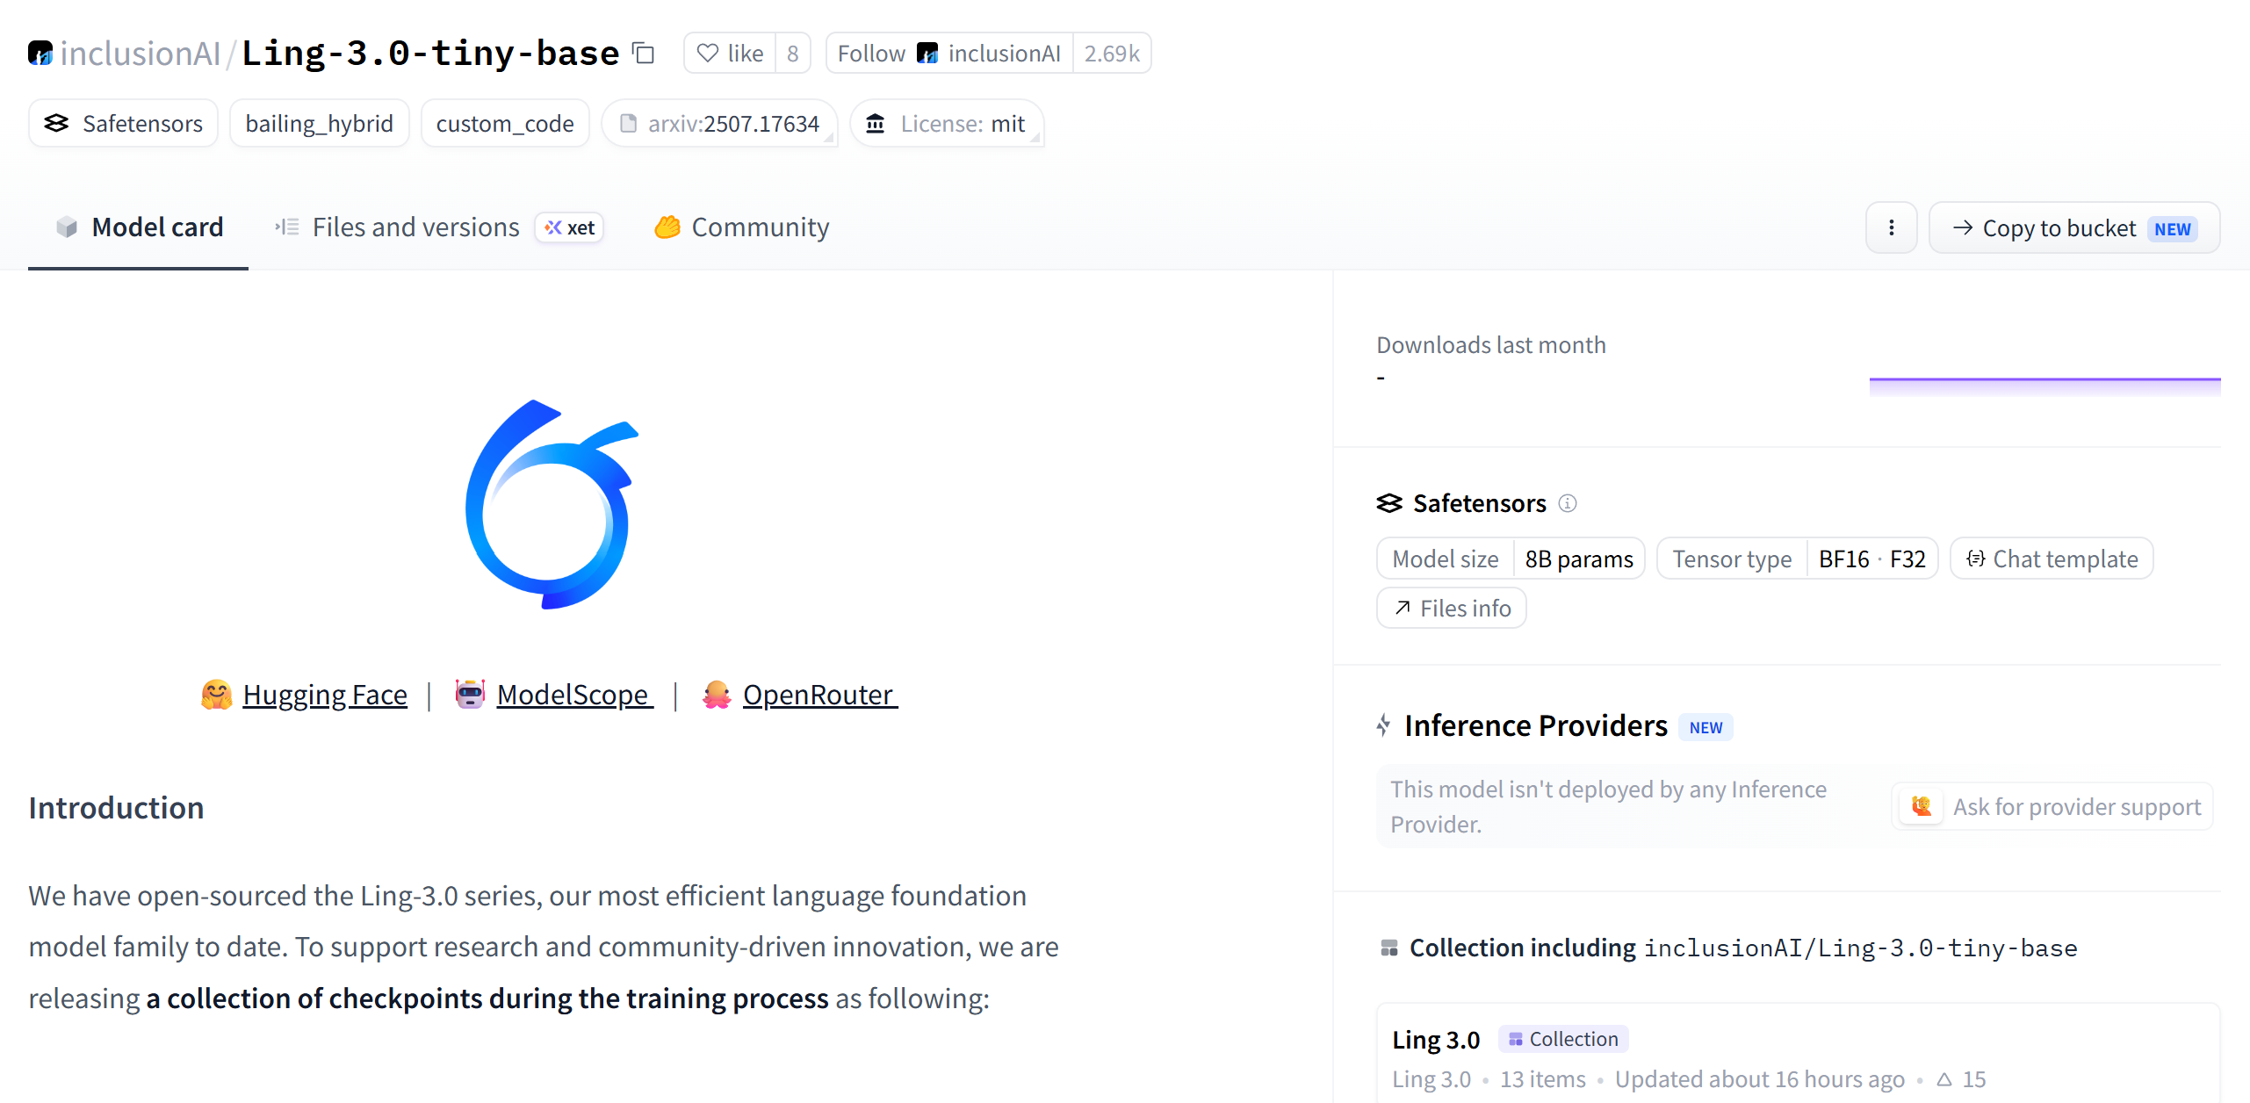Screen dimensions: 2250x1103
Task: Open the OpenRouter link
Action: tap(820, 695)
